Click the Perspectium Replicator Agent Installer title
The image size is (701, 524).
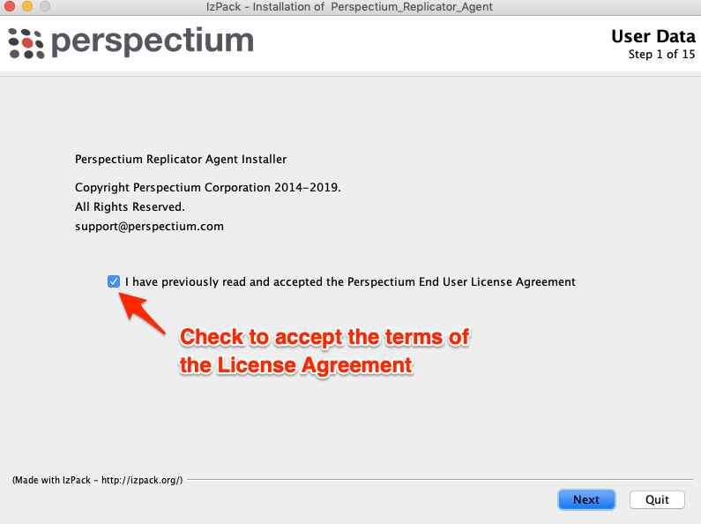tap(181, 159)
